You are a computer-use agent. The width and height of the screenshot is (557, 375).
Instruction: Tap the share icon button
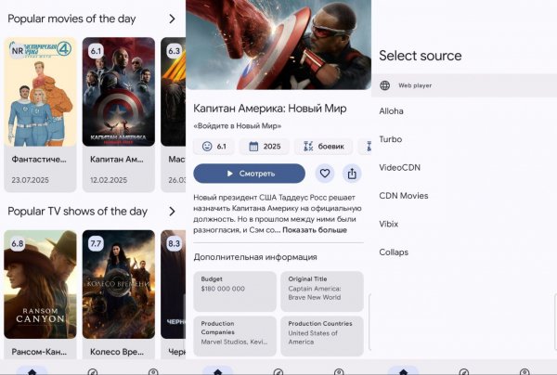352,174
